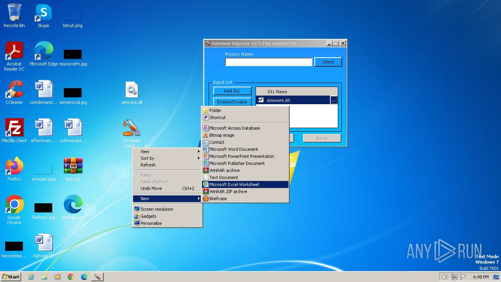Select the aimware.dll desktop file
Viewport: 501px width, 282px height.
coord(132,92)
